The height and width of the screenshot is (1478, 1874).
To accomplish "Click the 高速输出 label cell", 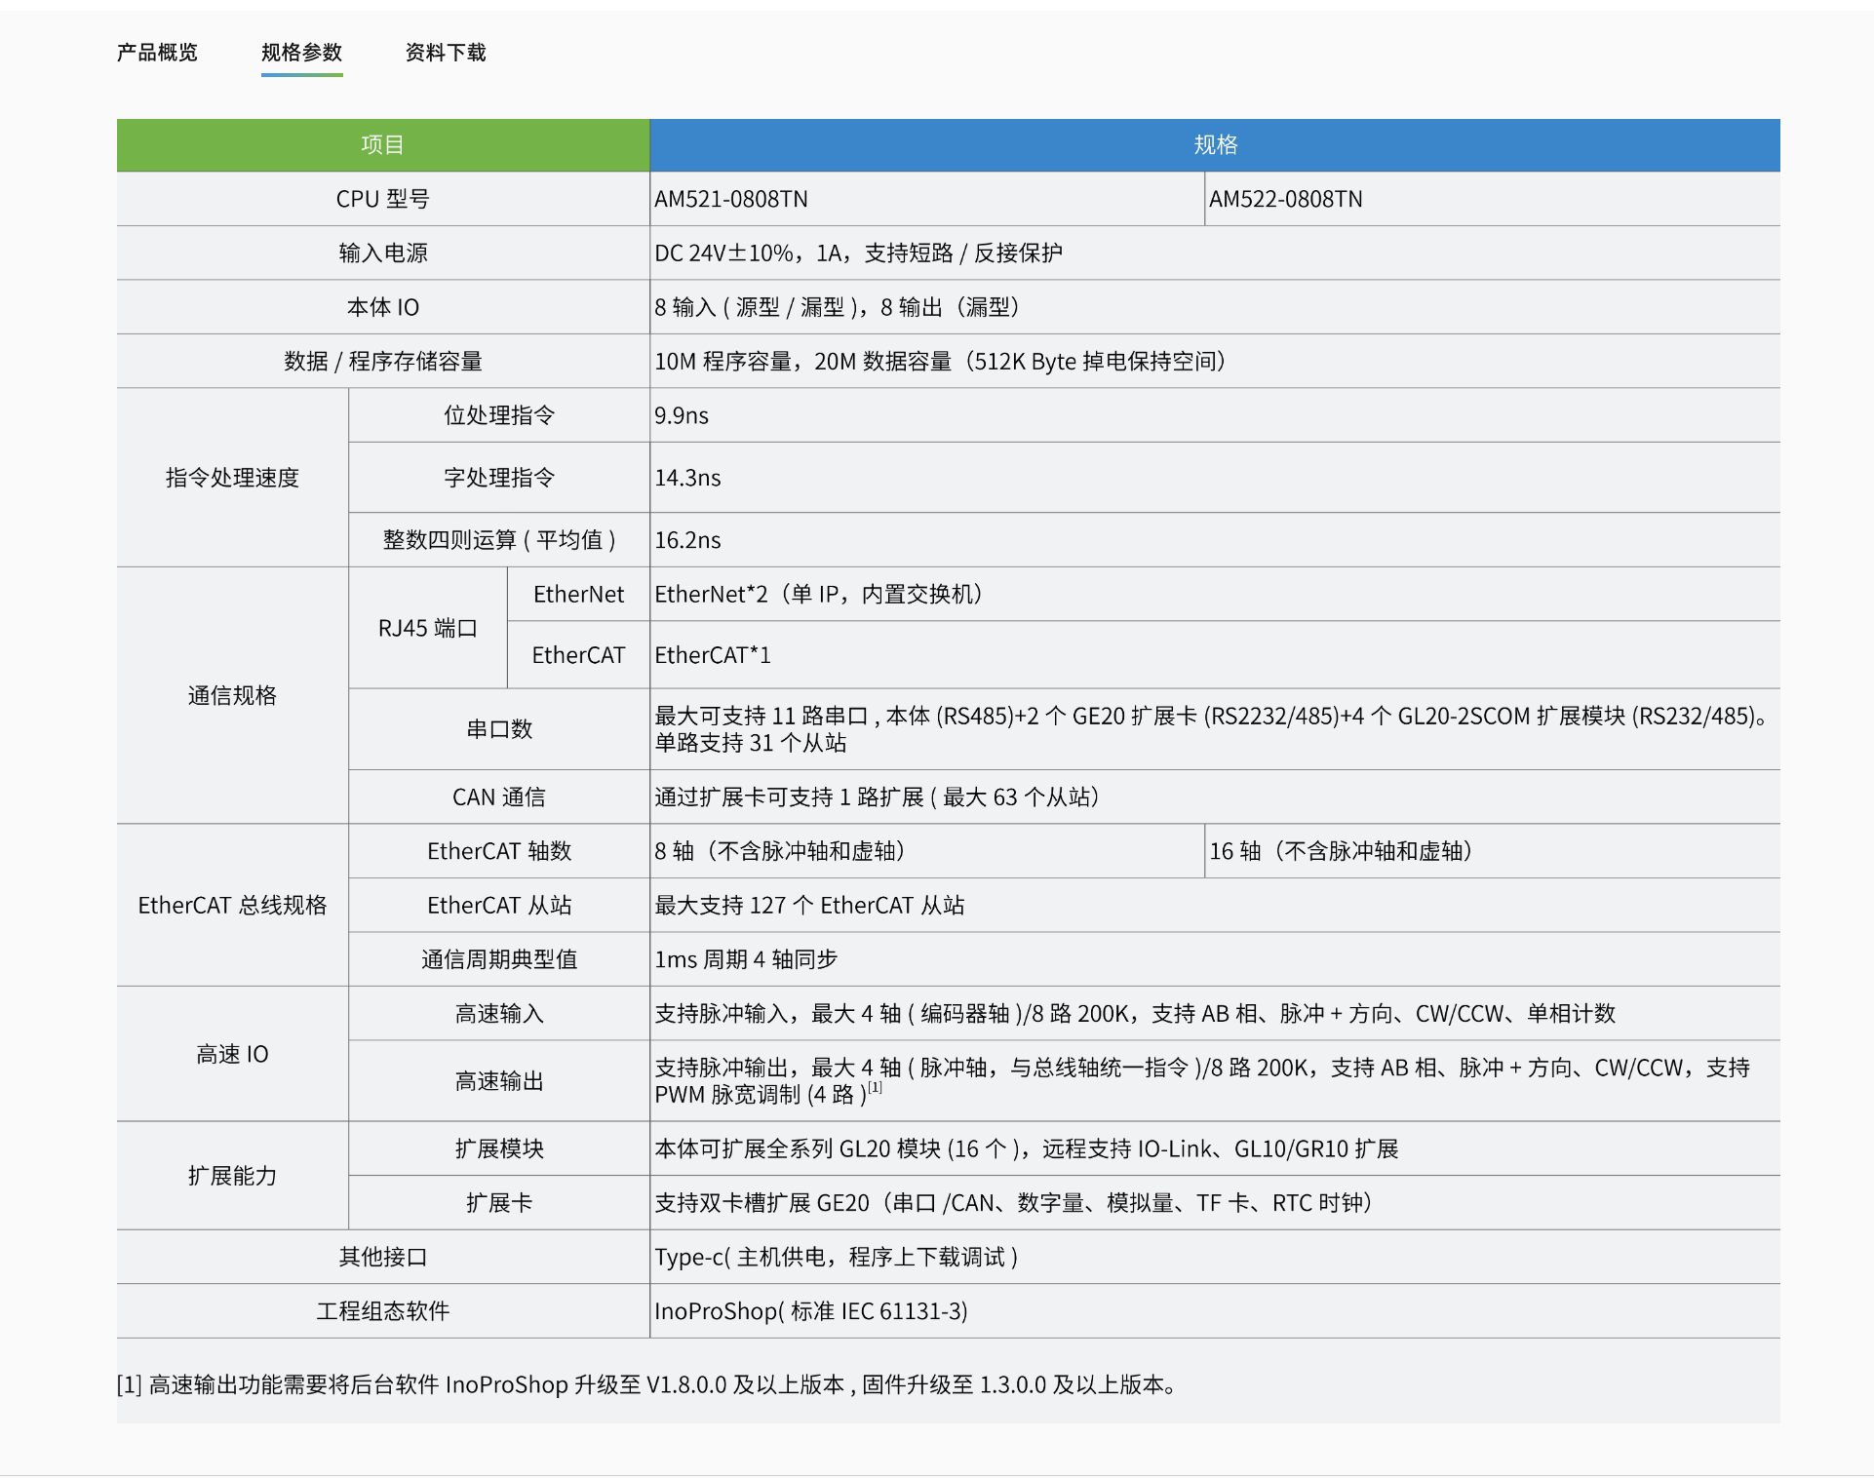I will pos(498,1081).
